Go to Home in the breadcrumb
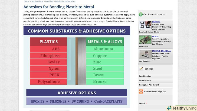 pos(26,1)
